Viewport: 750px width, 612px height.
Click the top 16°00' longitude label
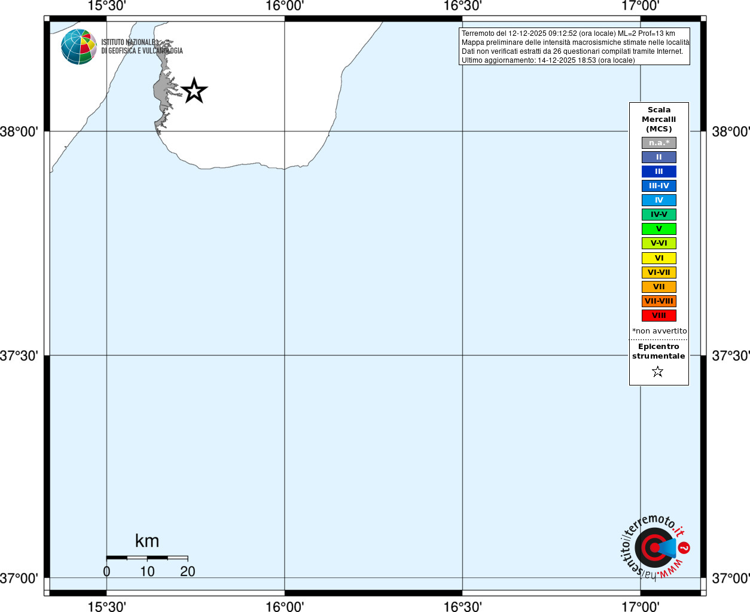point(285,6)
